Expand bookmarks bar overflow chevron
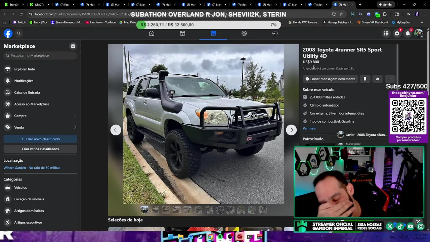 pyautogui.click(x=422, y=23)
